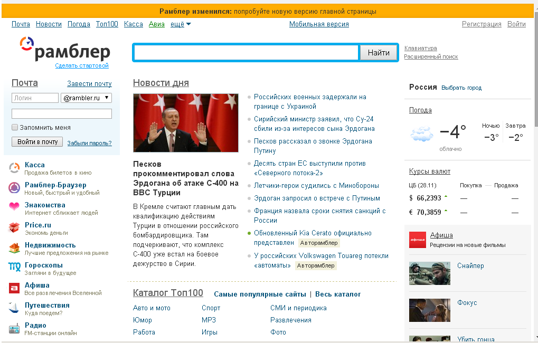
Task: Click the Регистрация link
Action: [x=482, y=24]
